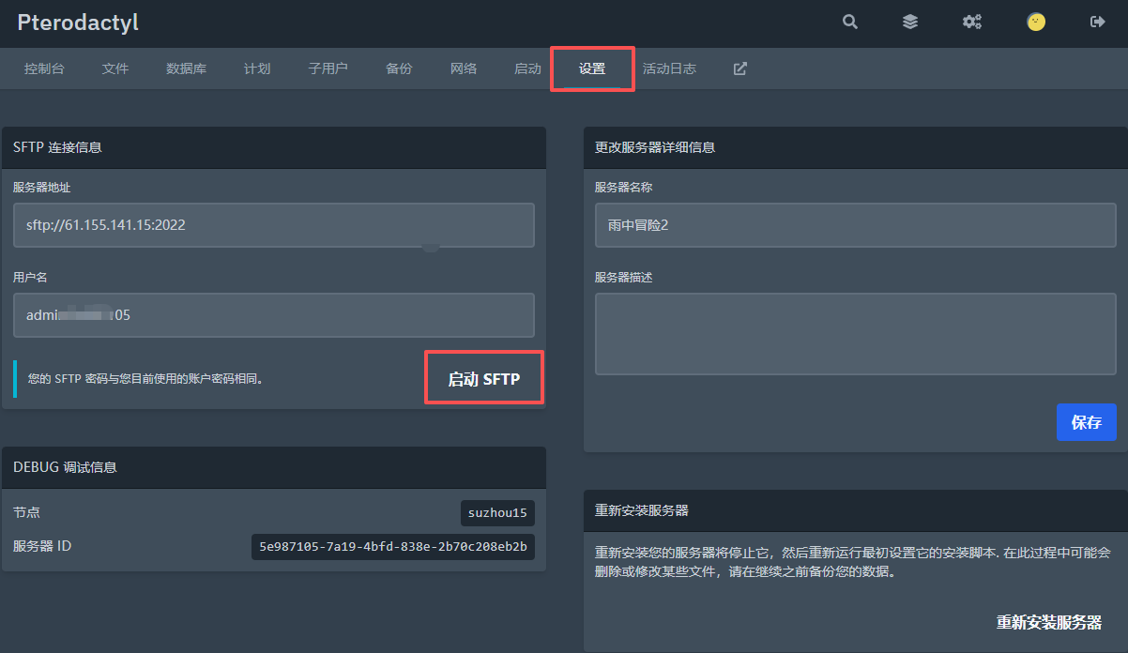Viewport: 1128px width, 653px height.
Task: Click the 重新安装服务器 button
Action: pyautogui.click(x=1048, y=622)
